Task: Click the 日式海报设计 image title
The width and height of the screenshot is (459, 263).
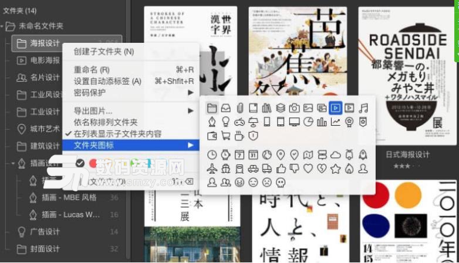Action: [407, 154]
